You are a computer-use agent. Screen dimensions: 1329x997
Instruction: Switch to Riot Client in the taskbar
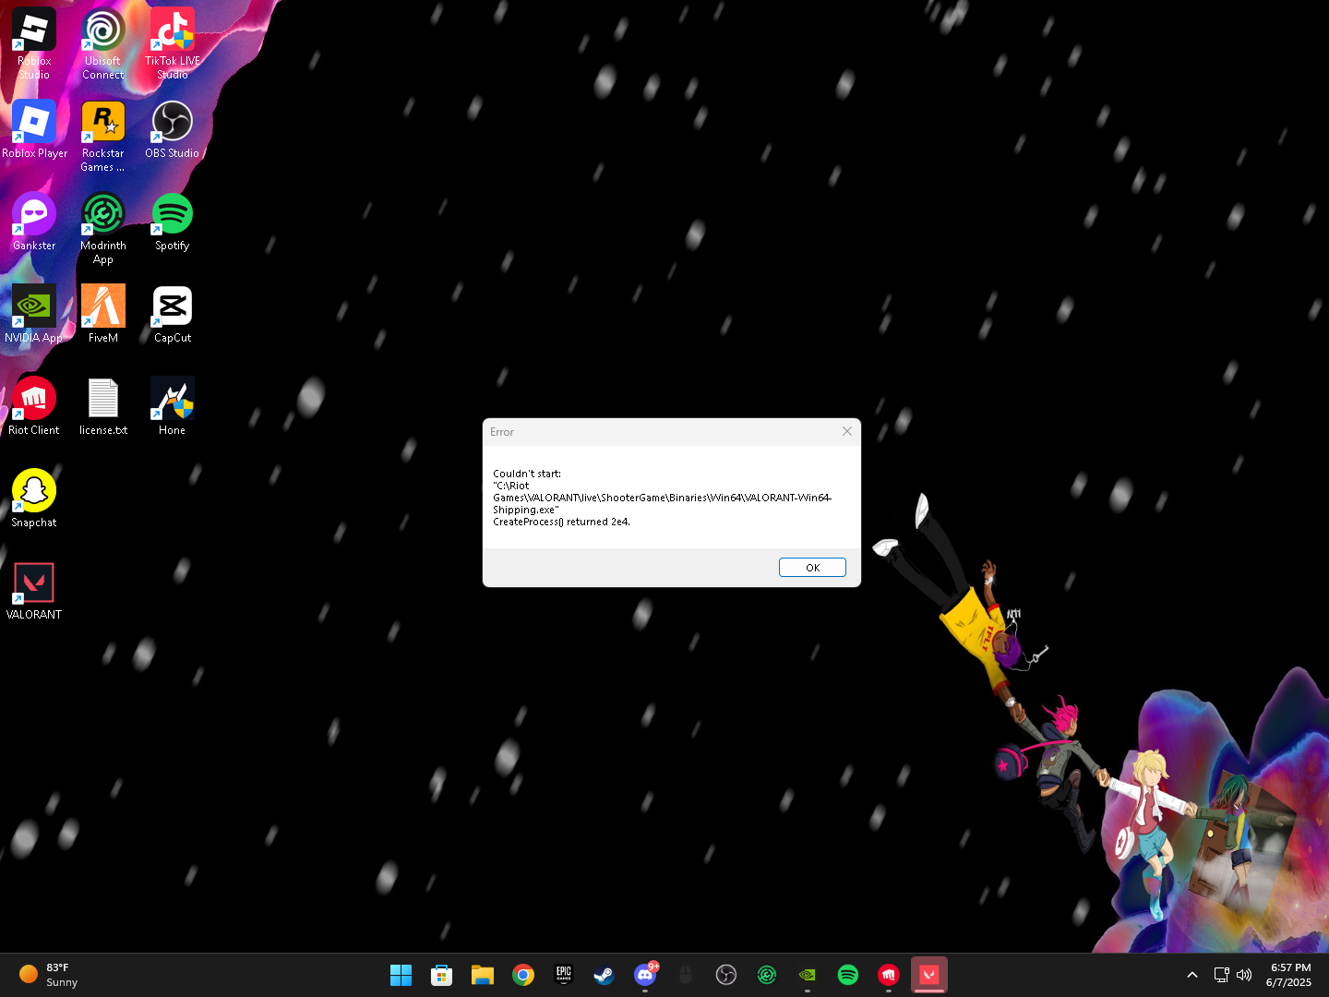(x=889, y=975)
